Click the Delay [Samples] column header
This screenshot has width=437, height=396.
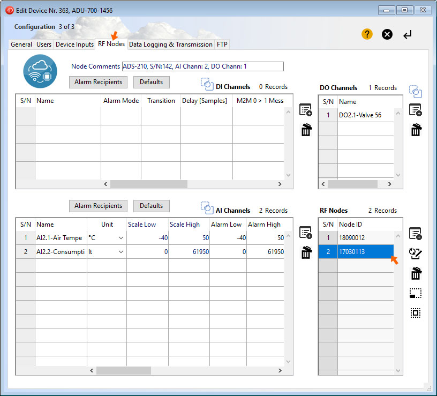click(x=206, y=101)
